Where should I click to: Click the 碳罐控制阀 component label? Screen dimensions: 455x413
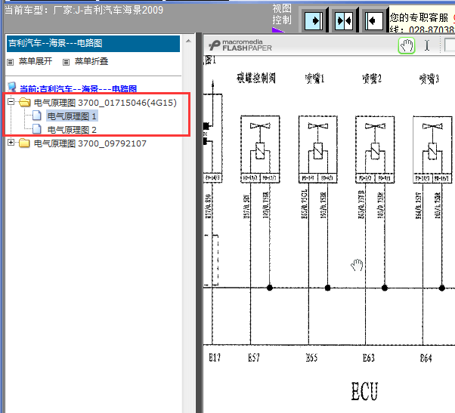point(256,78)
